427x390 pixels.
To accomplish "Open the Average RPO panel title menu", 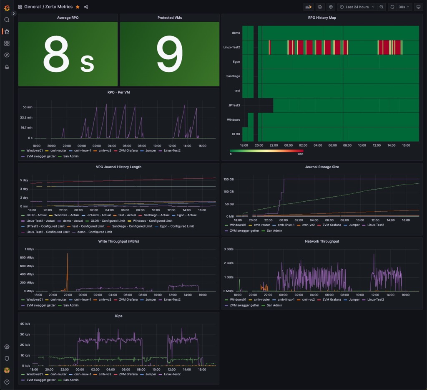I will 68,18.
